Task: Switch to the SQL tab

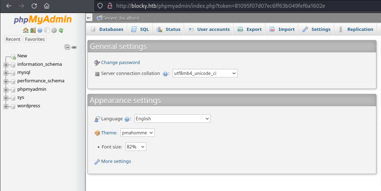Action: click(140, 29)
